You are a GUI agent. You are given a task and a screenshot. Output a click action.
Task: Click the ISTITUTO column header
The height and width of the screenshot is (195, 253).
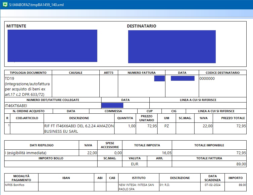coord(139,178)
